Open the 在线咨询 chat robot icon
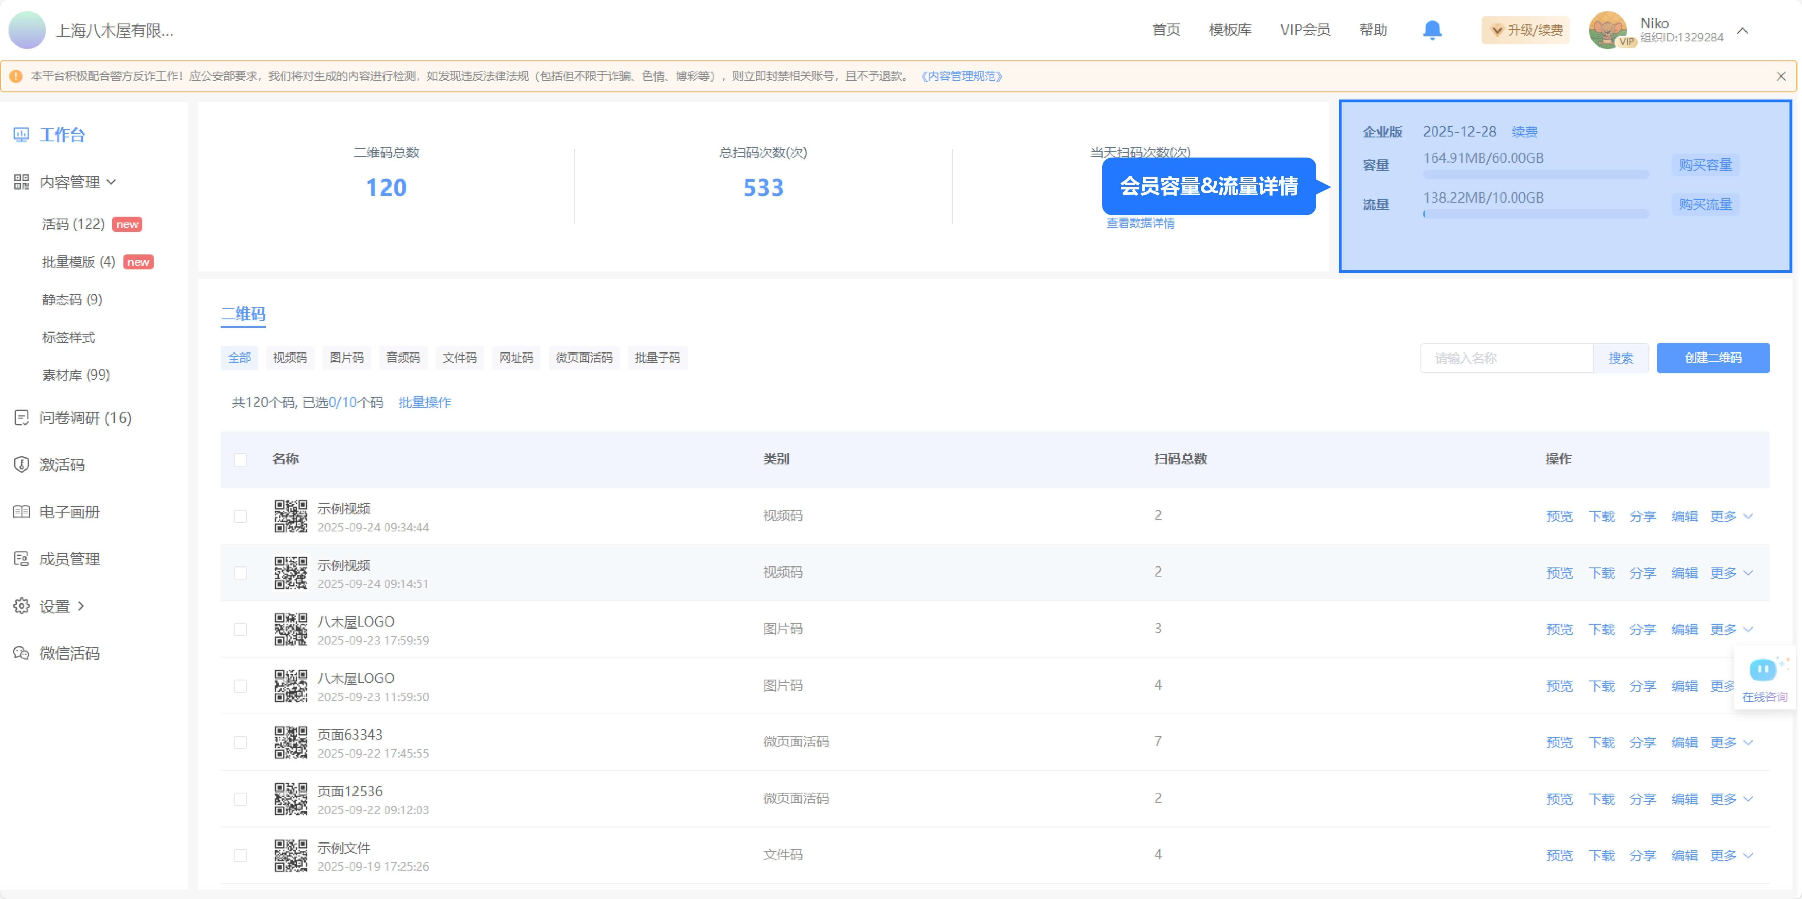This screenshot has width=1802, height=899. [1763, 670]
